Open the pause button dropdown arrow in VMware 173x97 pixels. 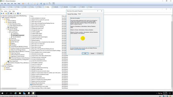tap(25, 4)
